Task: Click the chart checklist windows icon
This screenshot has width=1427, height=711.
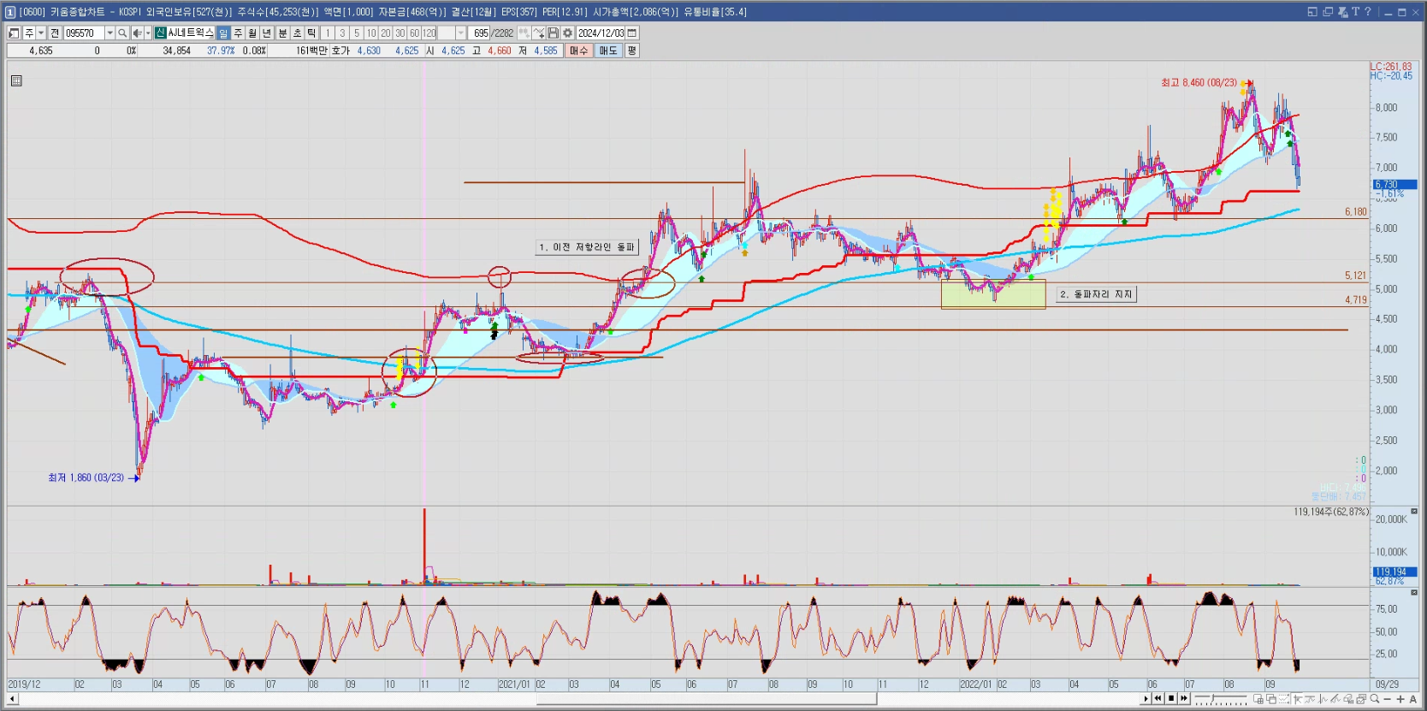Action: (1361, 699)
